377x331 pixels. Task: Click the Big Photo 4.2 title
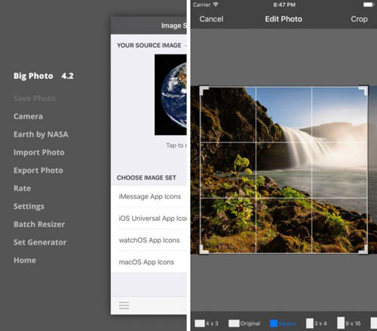click(44, 76)
